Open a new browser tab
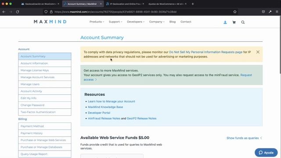 pos(193,4)
